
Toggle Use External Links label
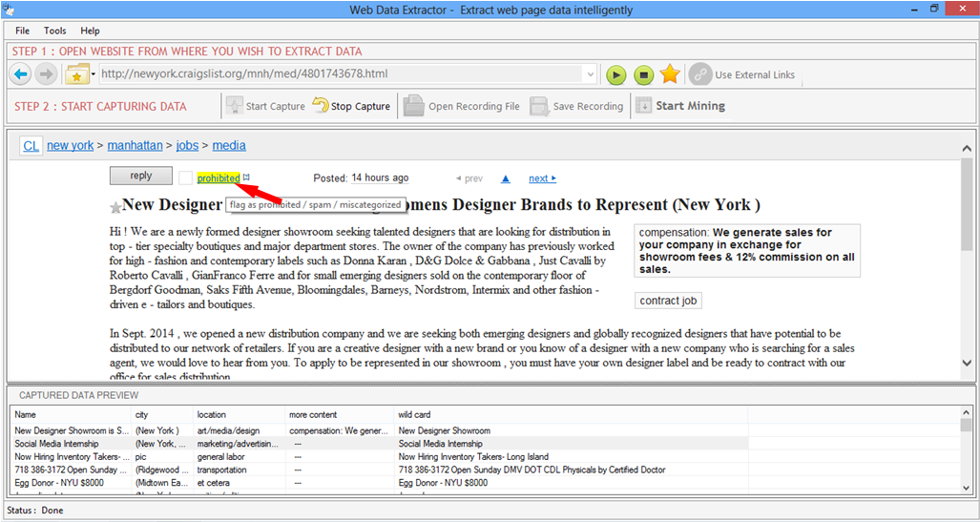pyautogui.click(x=755, y=75)
